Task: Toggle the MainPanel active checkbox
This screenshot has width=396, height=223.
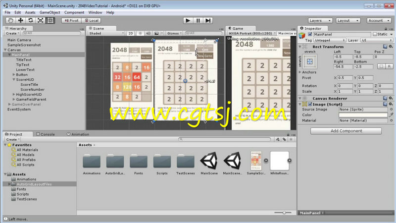Action: 310,34
